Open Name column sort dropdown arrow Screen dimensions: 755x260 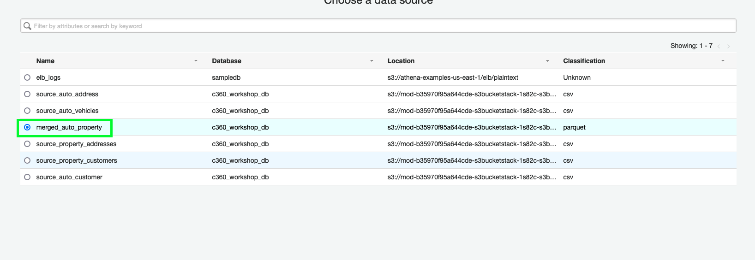196,61
